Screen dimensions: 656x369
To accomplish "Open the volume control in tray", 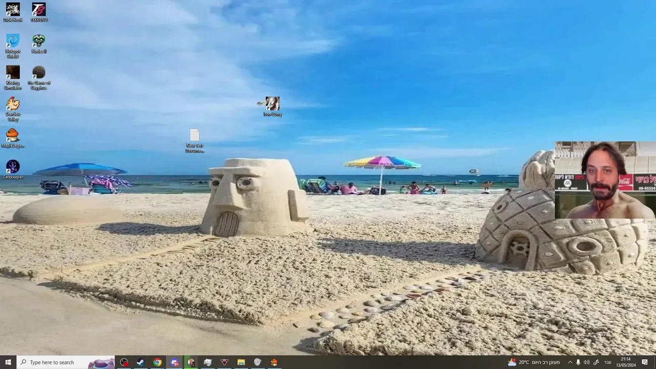I will point(586,362).
